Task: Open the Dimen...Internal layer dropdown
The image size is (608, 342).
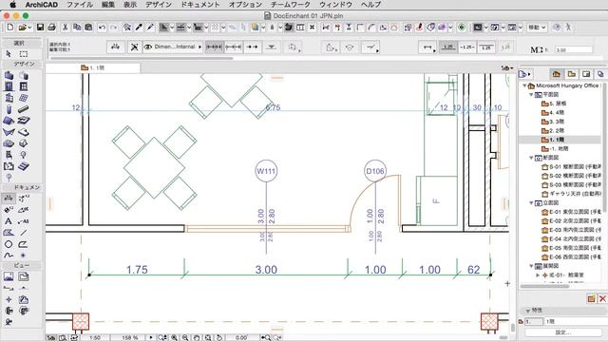Action: [x=200, y=47]
